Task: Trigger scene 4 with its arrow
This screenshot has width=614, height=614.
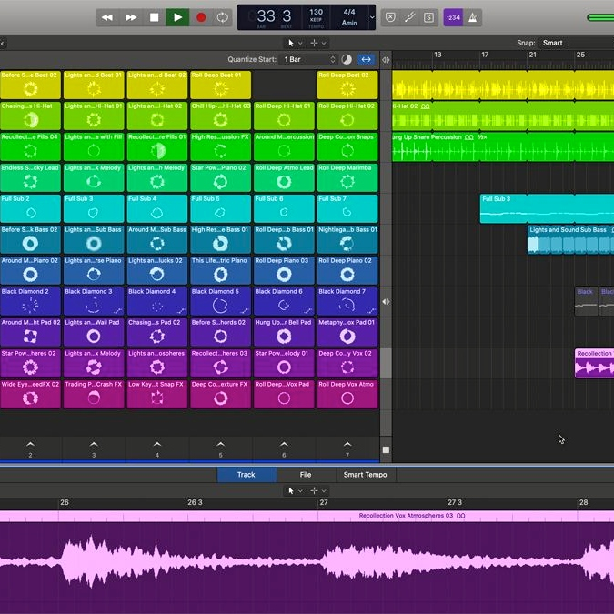Action: pos(157,445)
